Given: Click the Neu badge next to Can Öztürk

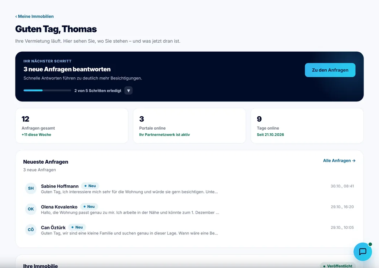Looking at the screenshot, I should 77,227.
